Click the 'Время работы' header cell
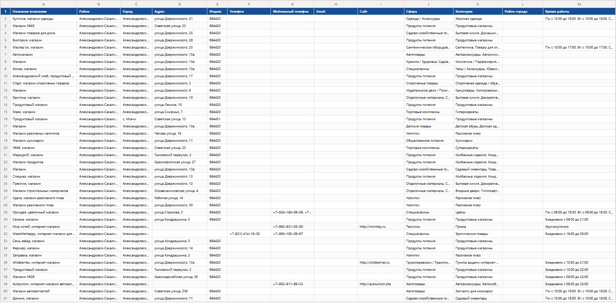The image size is (616, 308). [x=579, y=11]
